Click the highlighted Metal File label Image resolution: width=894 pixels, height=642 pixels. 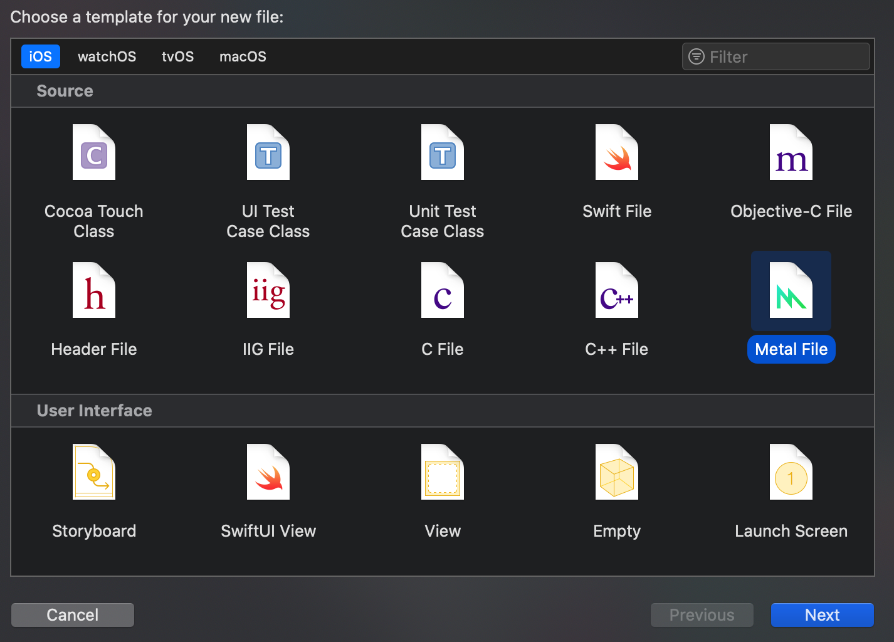click(791, 349)
